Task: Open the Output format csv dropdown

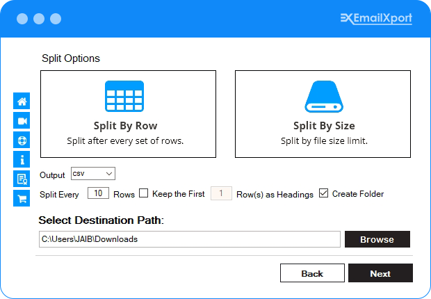Action: (92, 174)
